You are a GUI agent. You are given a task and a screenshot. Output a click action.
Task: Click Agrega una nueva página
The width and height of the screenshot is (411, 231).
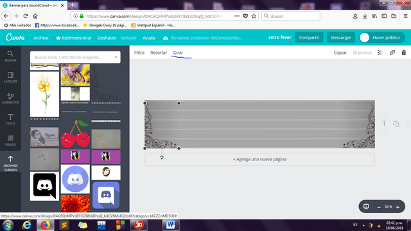[x=259, y=159]
